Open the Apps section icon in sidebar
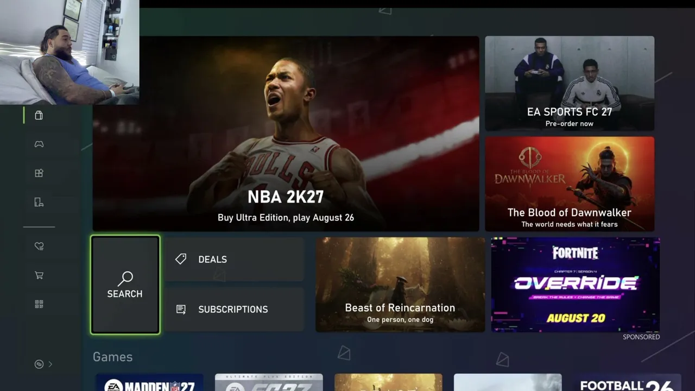Viewport: 695px width, 391px height. click(39, 173)
